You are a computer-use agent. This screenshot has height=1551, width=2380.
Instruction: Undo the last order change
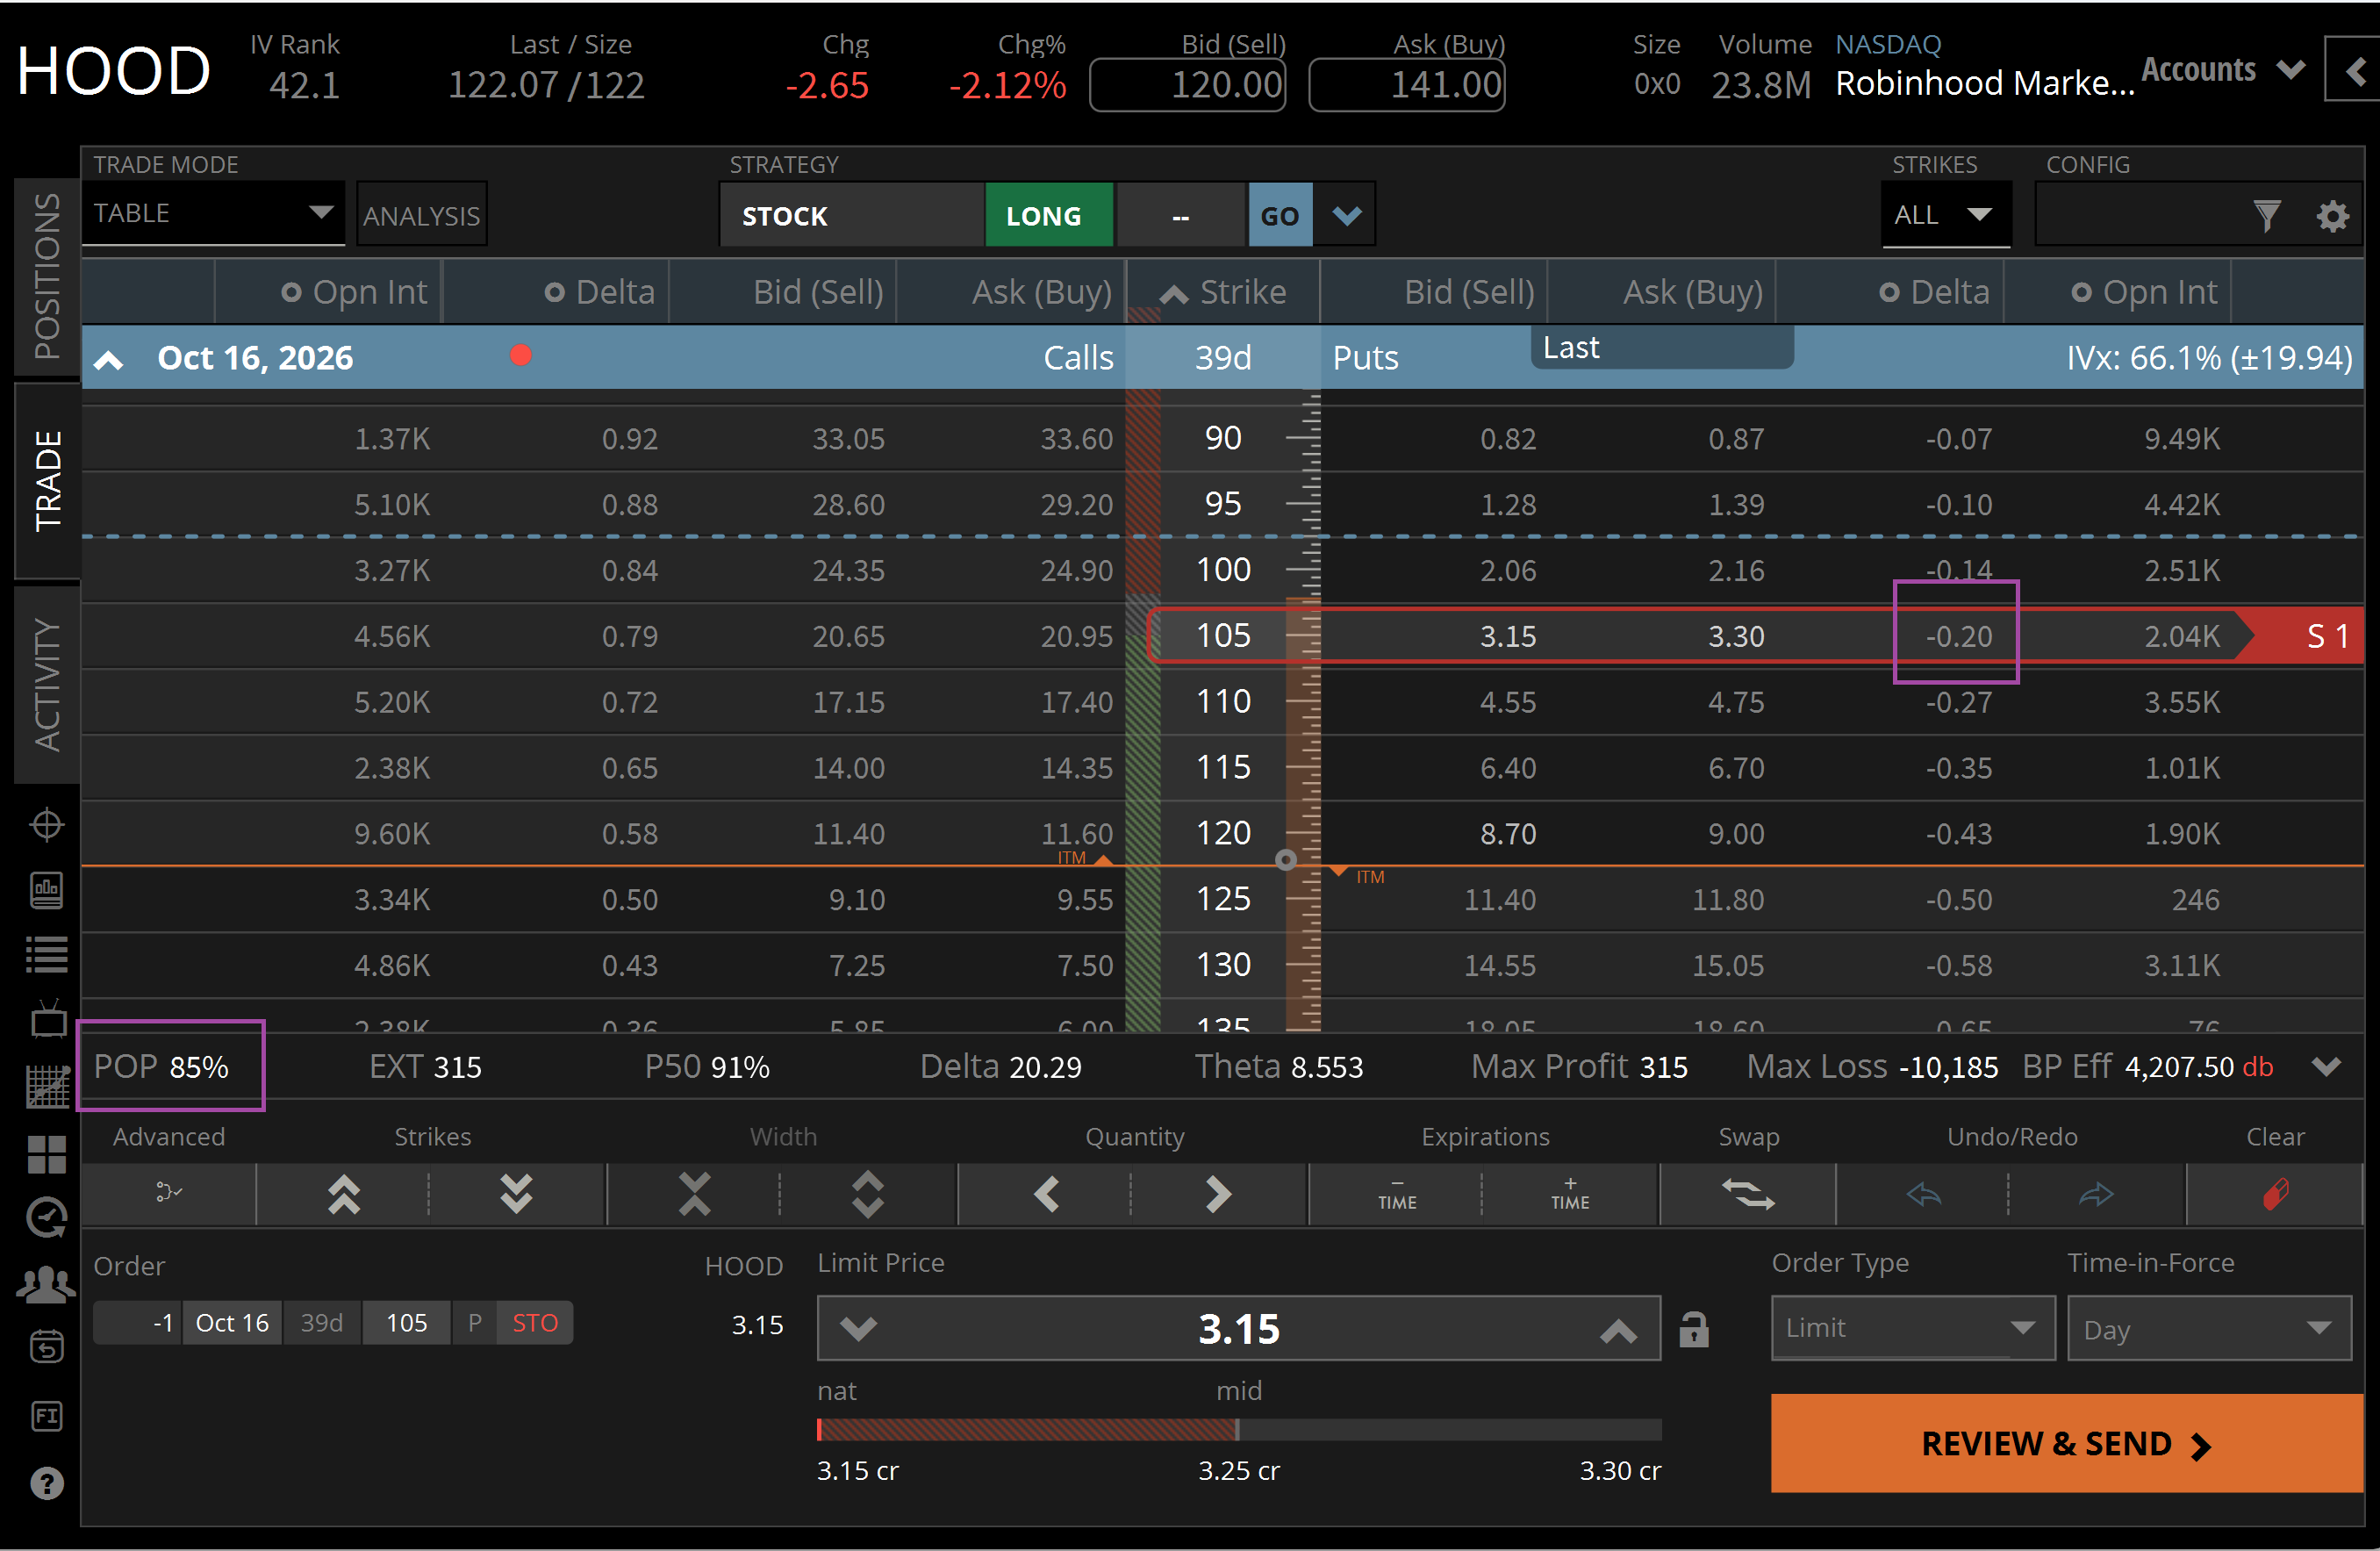pos(1923,1193)
